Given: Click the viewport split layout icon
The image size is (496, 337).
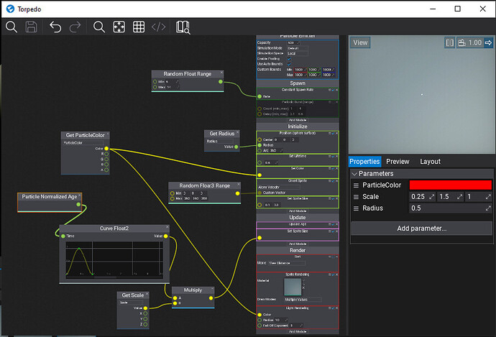Looking at the screenshot, I should (449, 43).
